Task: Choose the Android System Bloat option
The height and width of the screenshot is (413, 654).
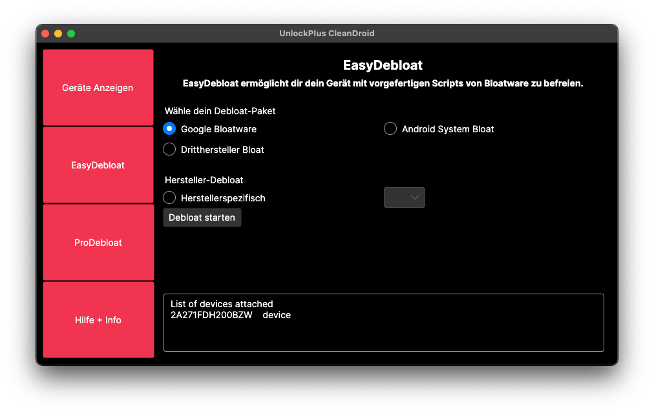Action: coord(390,129)
